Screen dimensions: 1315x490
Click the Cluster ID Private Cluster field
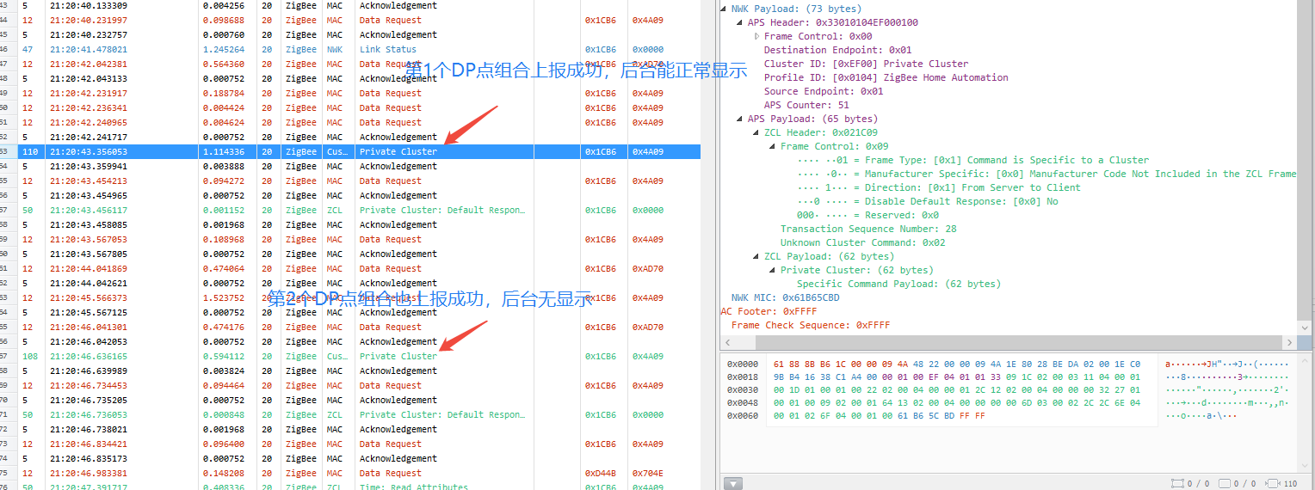pyautogui.click(x=866, y=64)
